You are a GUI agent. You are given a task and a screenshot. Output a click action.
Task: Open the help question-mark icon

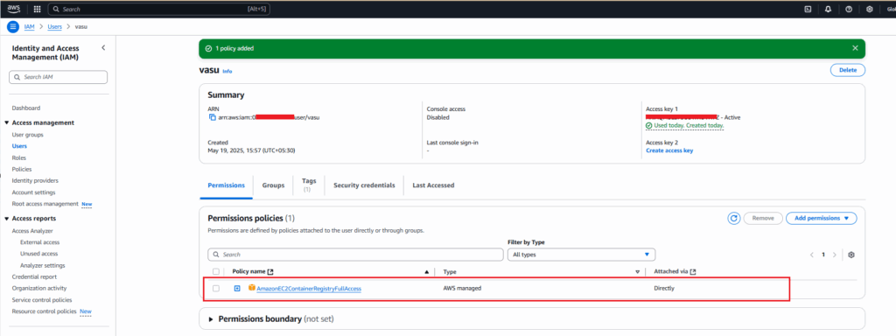pos(849,9)
